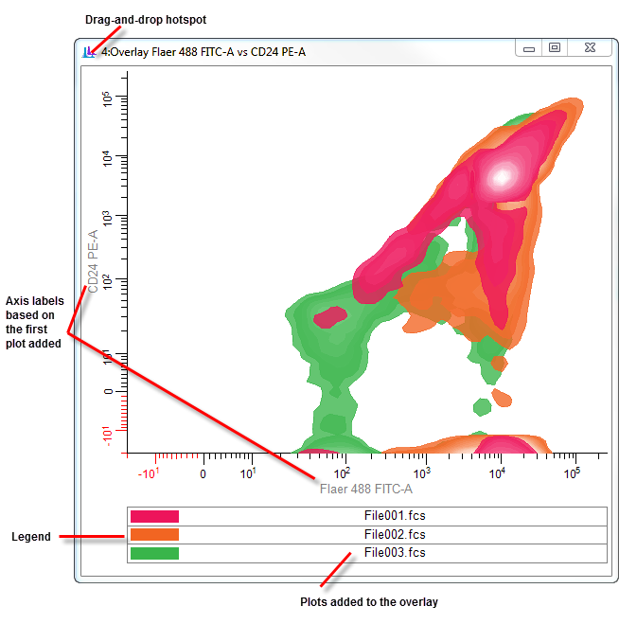619x624 pixels.
Task: Minimize the Overlay plot window
Action: pos(529,48)
